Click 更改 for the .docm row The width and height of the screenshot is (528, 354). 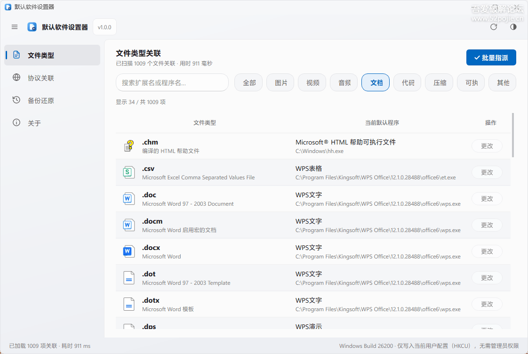pos(487,225)
